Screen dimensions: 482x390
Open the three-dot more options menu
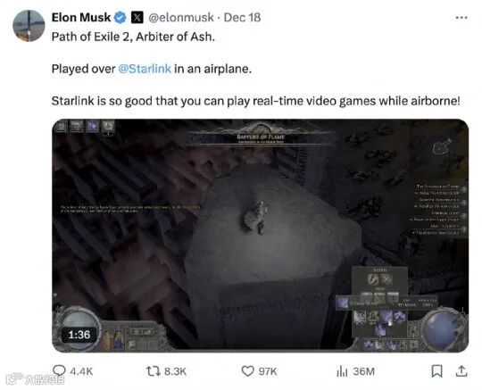[x=461, y=18]
